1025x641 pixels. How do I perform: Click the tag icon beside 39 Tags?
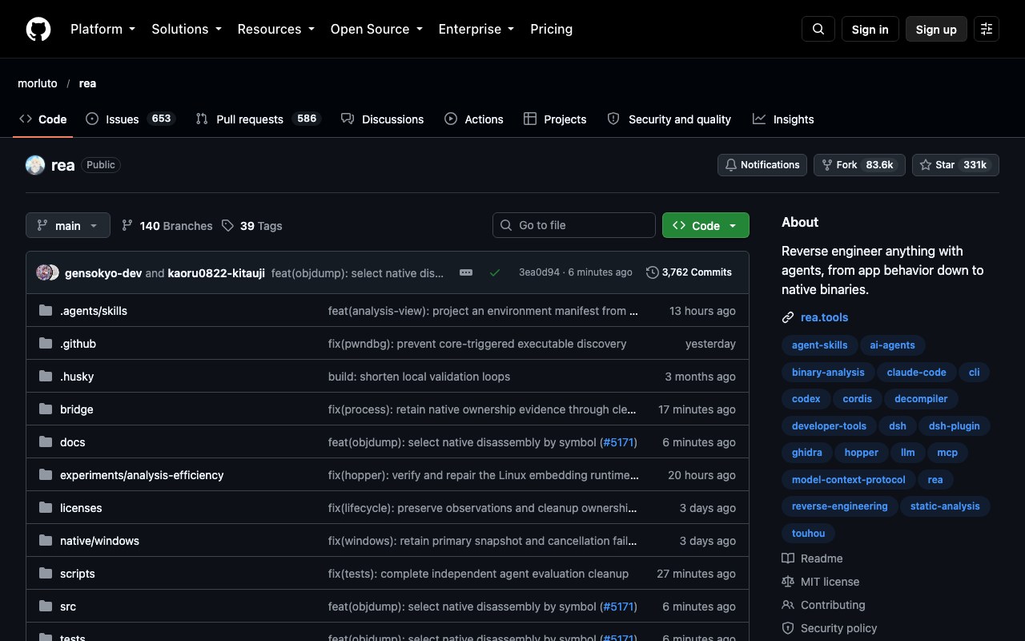point(227,226)
